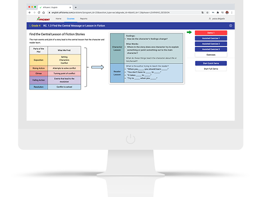This screenshot has width=262, height=197.
Task: Open the Reports menu item
Action: coord(84,19)
